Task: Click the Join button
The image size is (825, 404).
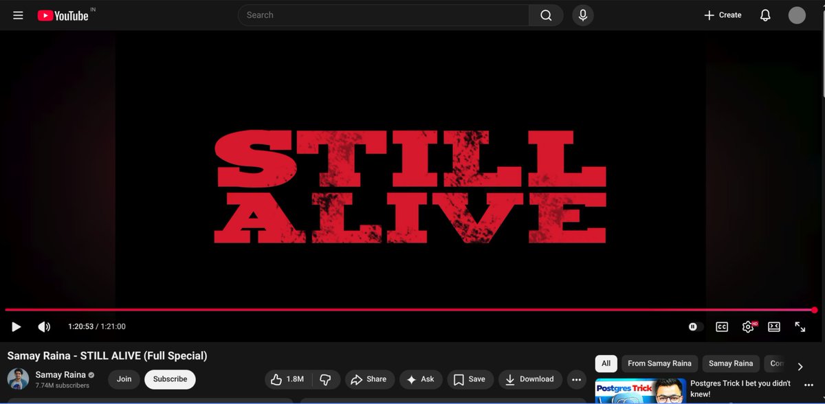Action: point(124,379)
